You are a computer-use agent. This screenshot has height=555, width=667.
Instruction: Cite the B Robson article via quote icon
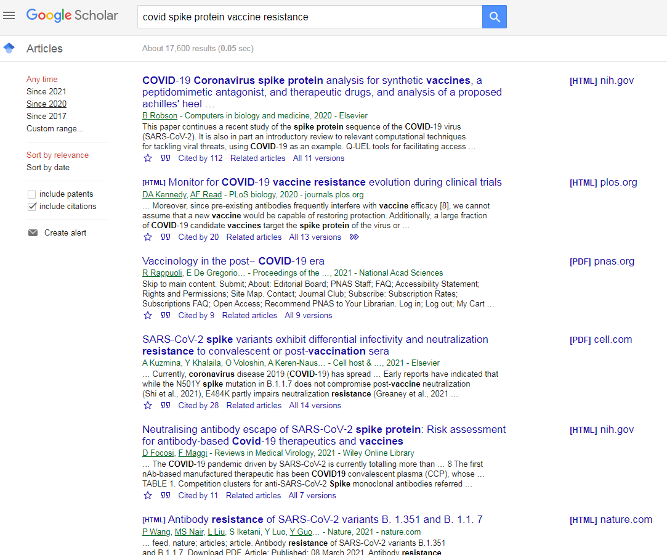(x=166, y=158)
